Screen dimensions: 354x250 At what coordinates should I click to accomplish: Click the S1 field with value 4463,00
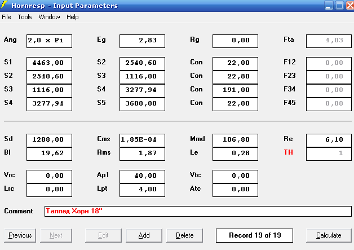49,64
